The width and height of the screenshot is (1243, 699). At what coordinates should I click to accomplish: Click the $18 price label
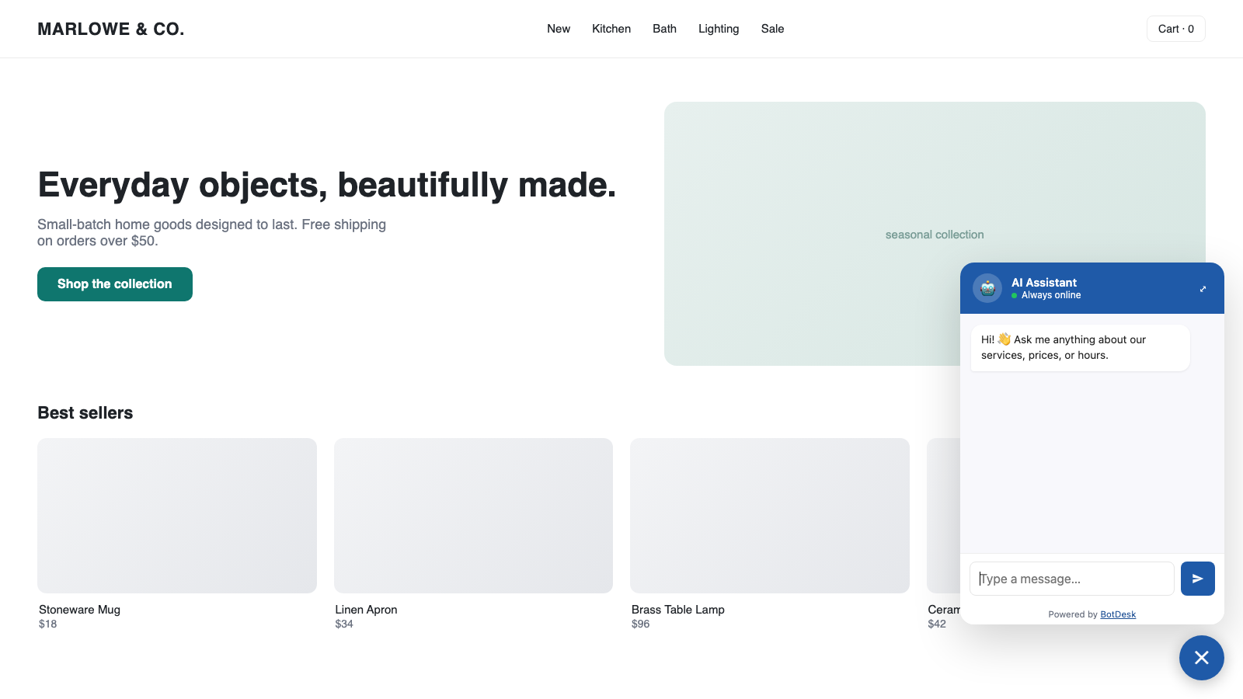[x=47, y=624]
